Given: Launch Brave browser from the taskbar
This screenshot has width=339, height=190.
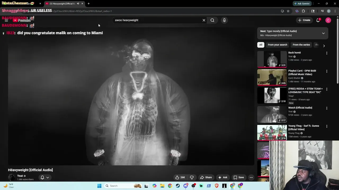Looking at the screenshot, I should click(217, 186).
